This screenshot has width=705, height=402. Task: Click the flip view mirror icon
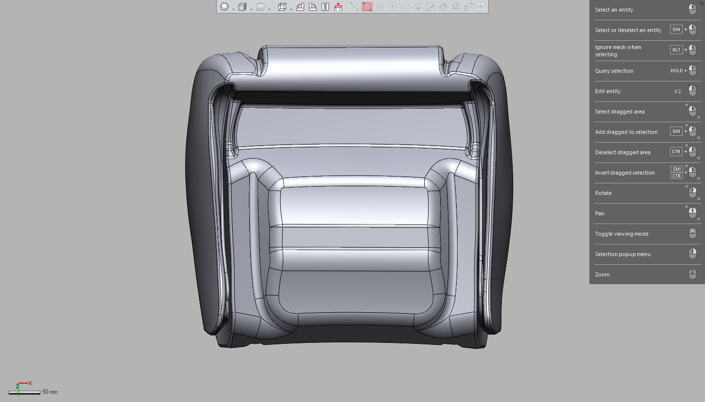pyautogui.click(x=326, y=7)
